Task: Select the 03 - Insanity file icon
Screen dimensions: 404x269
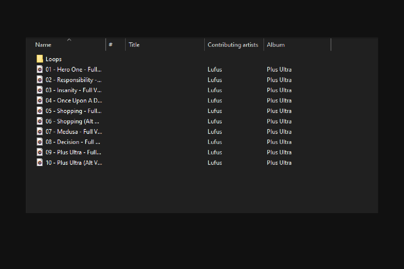Action: (40, 90)
